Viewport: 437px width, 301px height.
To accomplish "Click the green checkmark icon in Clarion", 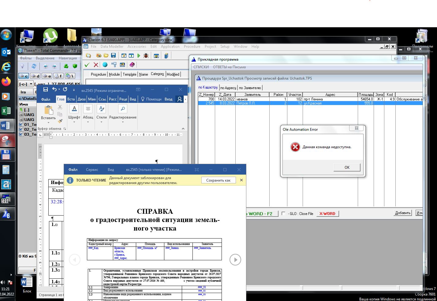I will click(87, 65).
